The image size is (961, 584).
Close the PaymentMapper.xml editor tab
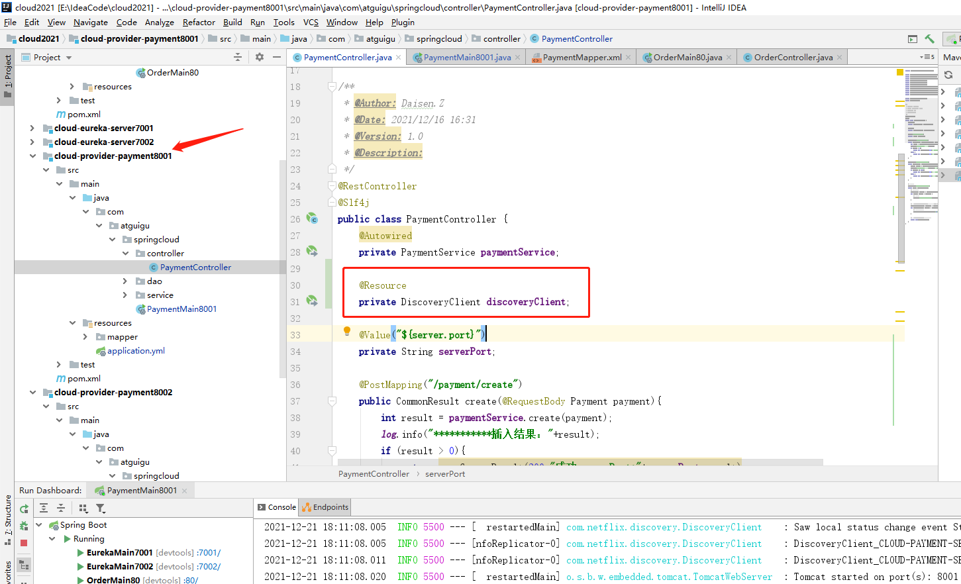click(628, 58)
